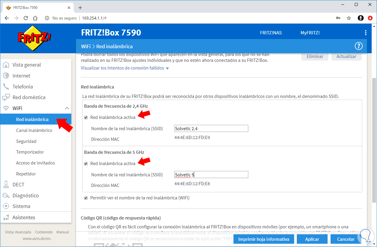Click the DECT handset icon
This screenshot has width=377, height=247.
tap(6, 185)
